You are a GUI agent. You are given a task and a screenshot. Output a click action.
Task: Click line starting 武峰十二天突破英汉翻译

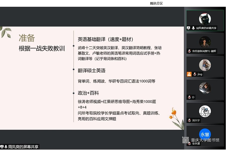click(120, 48)
